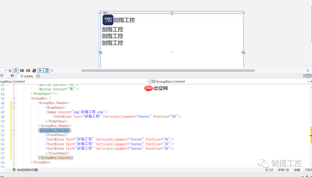Place cursor on GroupBox.Header opening tag

click(54, 103)
